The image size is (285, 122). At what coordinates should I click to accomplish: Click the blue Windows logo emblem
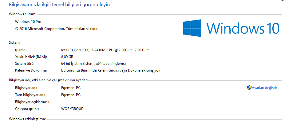(192, 28)
